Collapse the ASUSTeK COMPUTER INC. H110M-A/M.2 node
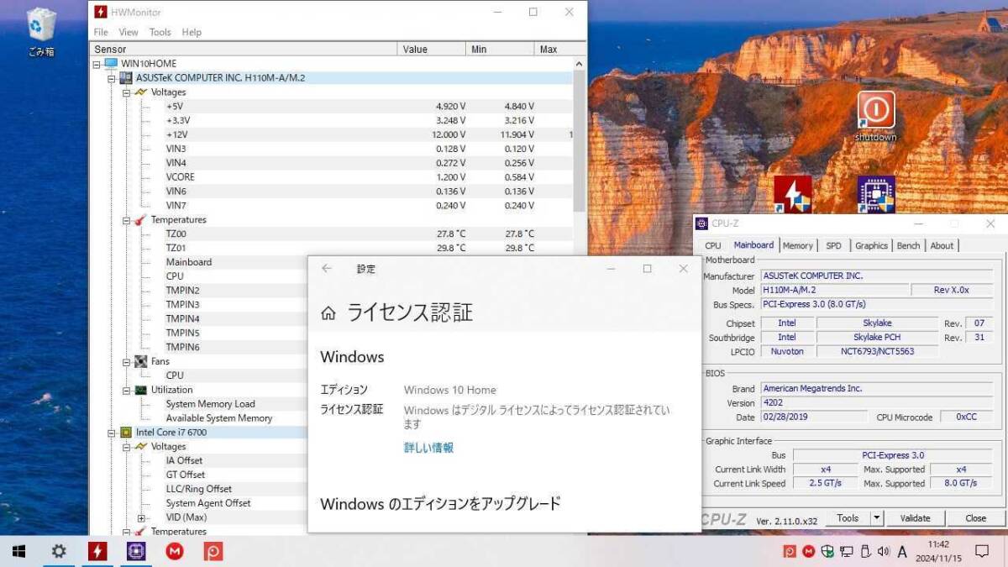Viewport: 1008px width, 567px height. point(110,78)
